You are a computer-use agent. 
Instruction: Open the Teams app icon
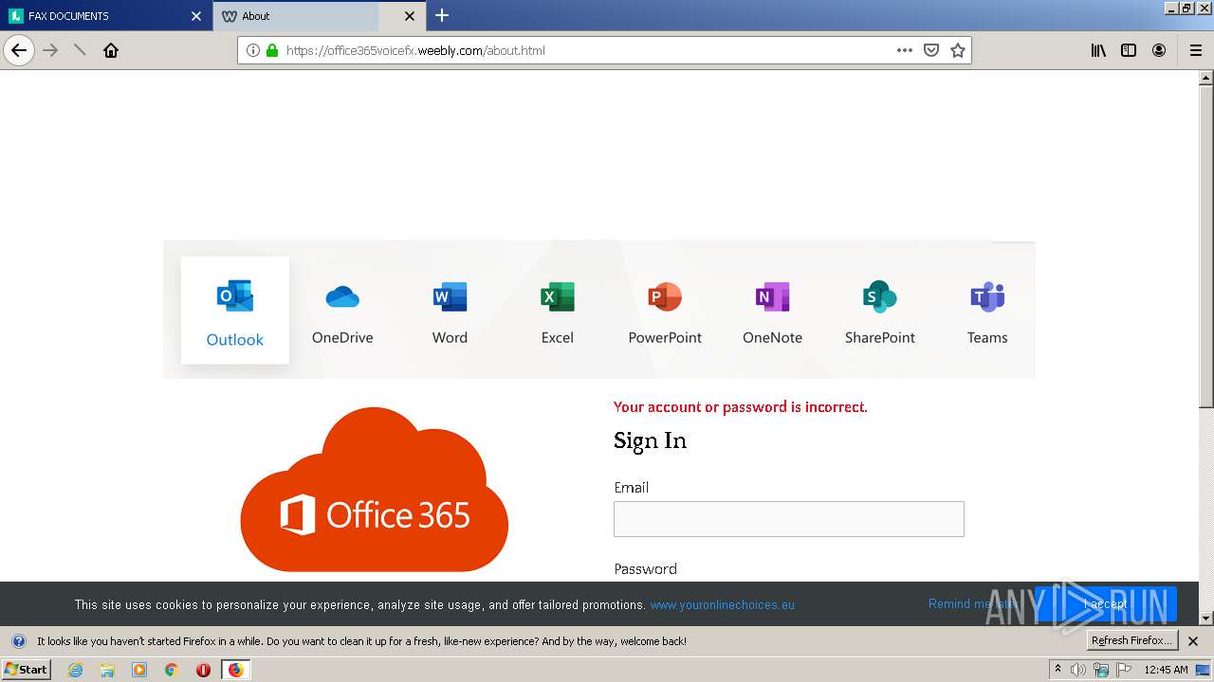point(987,297)
